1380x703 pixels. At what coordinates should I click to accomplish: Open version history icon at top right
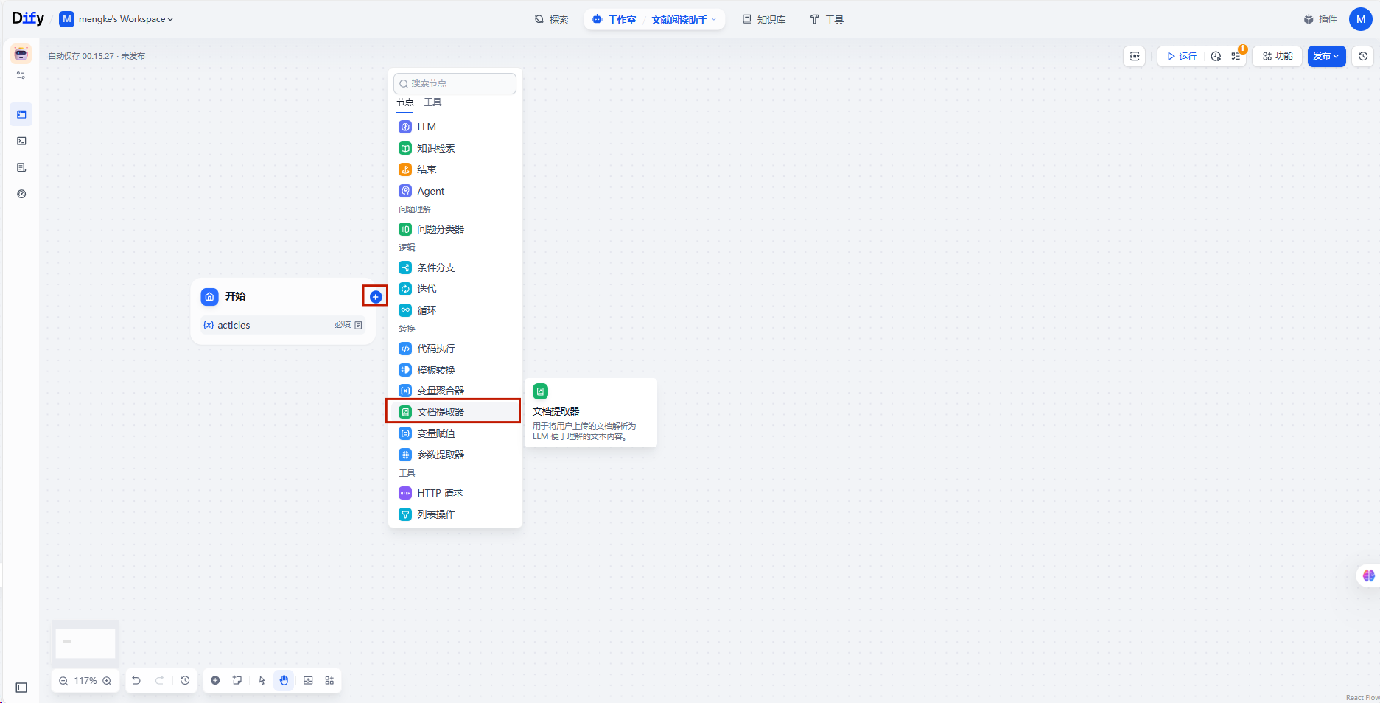(x=1363, y=56)
